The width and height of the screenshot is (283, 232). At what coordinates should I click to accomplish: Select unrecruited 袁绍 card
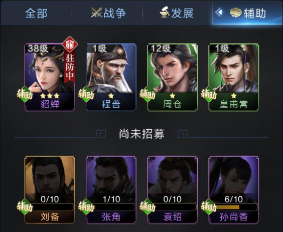point(172,190)
